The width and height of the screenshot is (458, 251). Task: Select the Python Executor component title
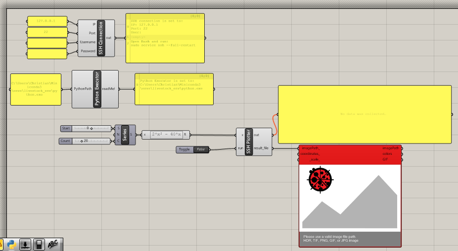[x=97, y=89]
